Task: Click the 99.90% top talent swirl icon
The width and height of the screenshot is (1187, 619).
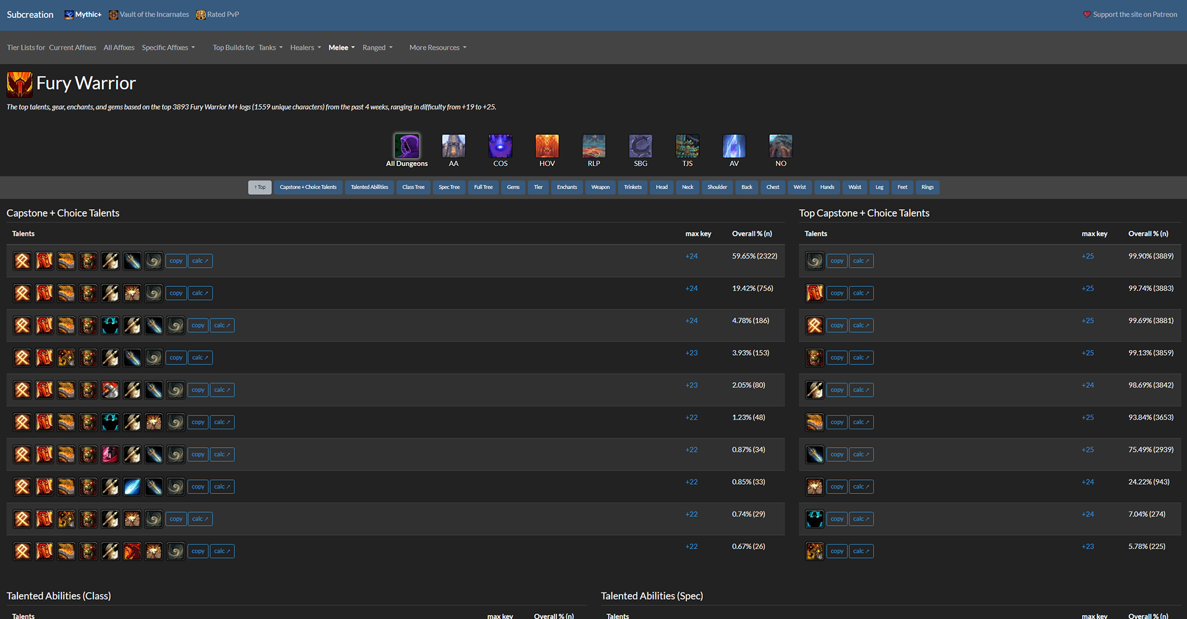Action: [815, 261]
